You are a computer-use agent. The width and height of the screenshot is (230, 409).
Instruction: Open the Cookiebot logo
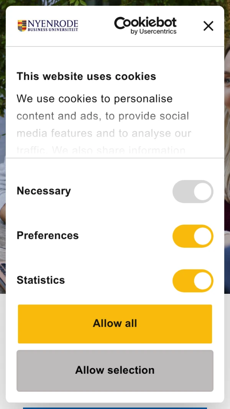click(145, 23)
